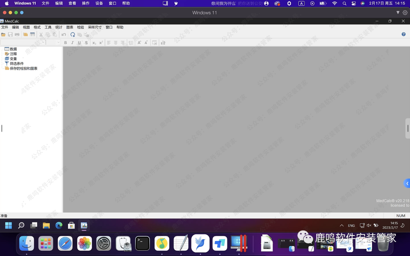Click the Save floppy disk icon
This screenshot has height=256, width=410.
click(x=10, y=35)
